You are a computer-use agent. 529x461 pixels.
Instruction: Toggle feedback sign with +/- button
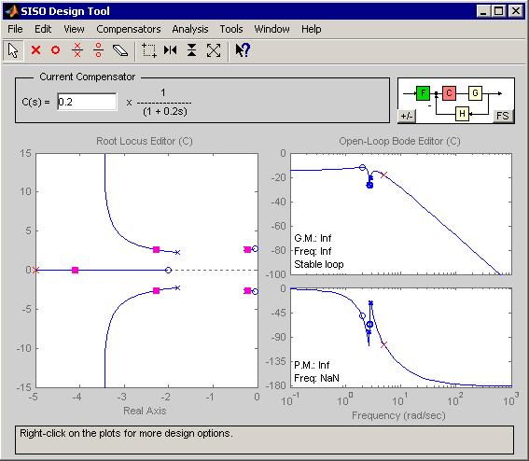tap(407, 116)
